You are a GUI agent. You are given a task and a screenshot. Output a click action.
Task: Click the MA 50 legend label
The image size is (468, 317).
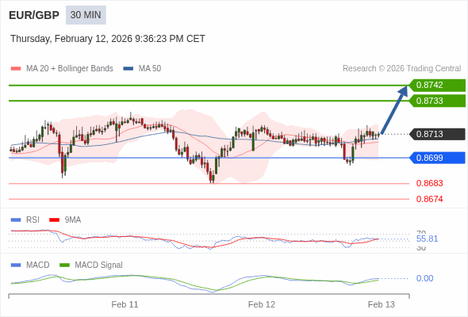[150, 69]
